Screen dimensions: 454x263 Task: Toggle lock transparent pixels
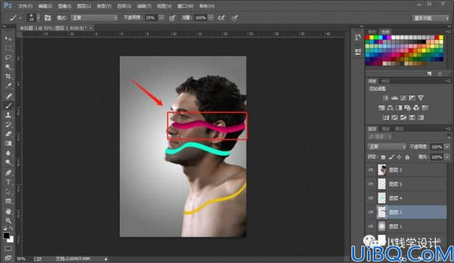click(383, 157)
